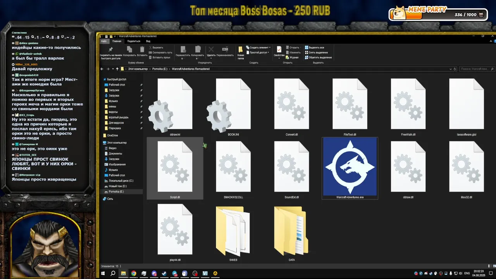The width and height of the screenshot is (496, 279).
Task: Open the SAVES folder
Action: pos(233,233)
